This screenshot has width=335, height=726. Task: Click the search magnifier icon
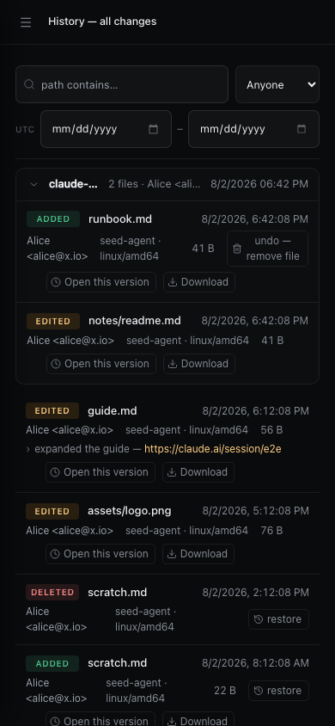pos(29,84)
